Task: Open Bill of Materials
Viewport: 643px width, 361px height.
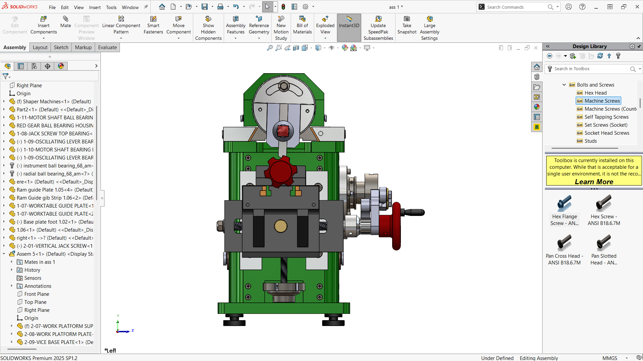Action: point(302,25)
